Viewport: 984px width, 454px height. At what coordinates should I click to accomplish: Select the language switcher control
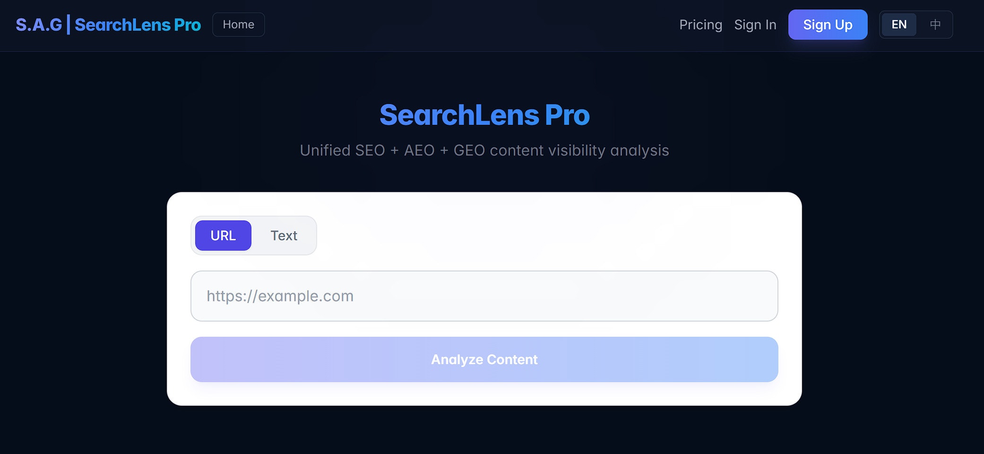(x=915, y=25)
